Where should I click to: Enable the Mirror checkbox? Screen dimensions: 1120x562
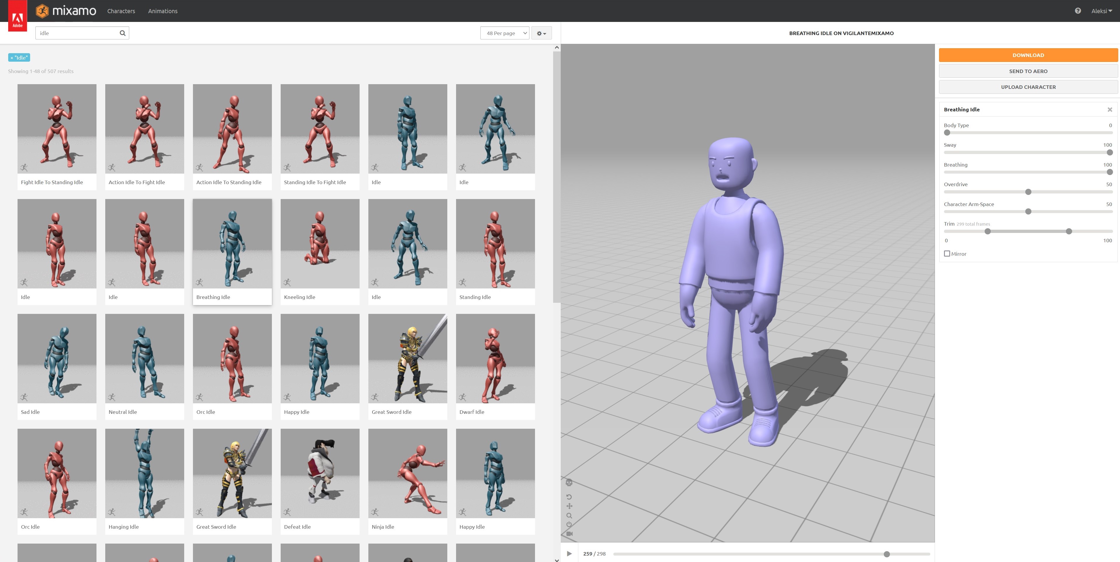pos(947,253)
